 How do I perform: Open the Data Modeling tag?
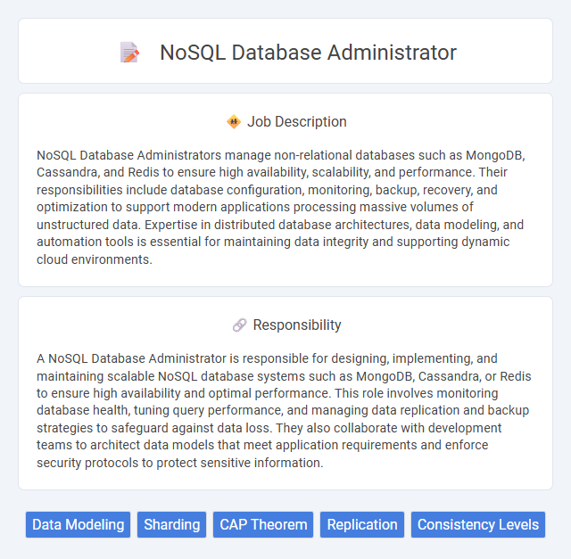78,525
